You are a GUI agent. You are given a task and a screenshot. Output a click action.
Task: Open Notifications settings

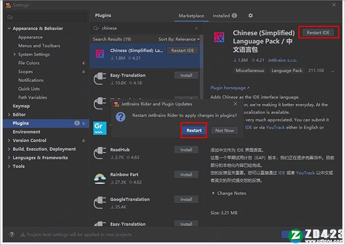(x=31, y=80)
